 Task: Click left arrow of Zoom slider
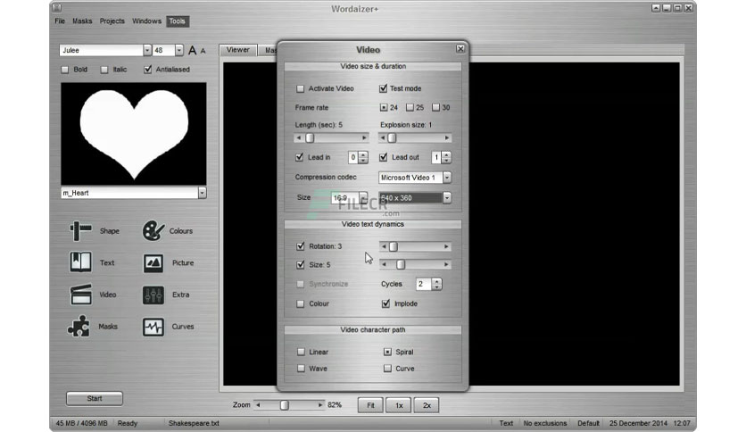click(x=258, y=405)
